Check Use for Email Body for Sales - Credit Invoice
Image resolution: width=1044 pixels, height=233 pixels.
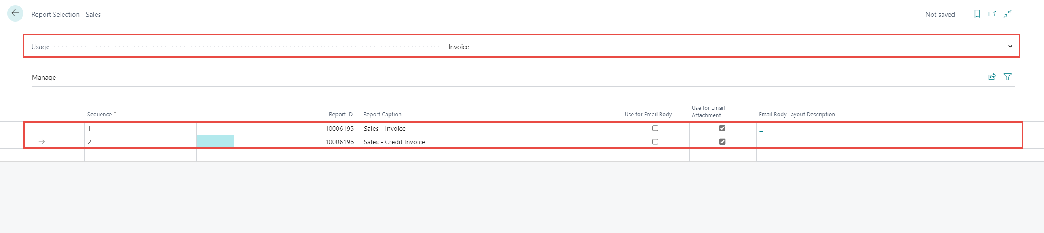pos(655,142)
